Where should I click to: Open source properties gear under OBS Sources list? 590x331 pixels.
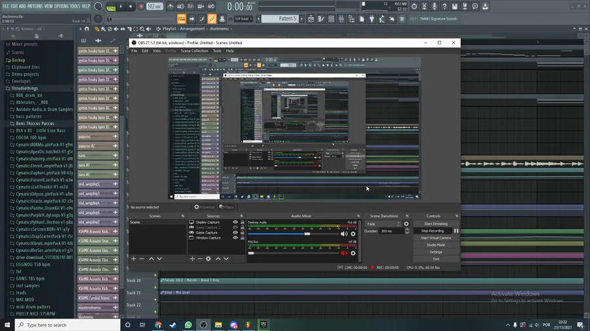pos(208,258)
